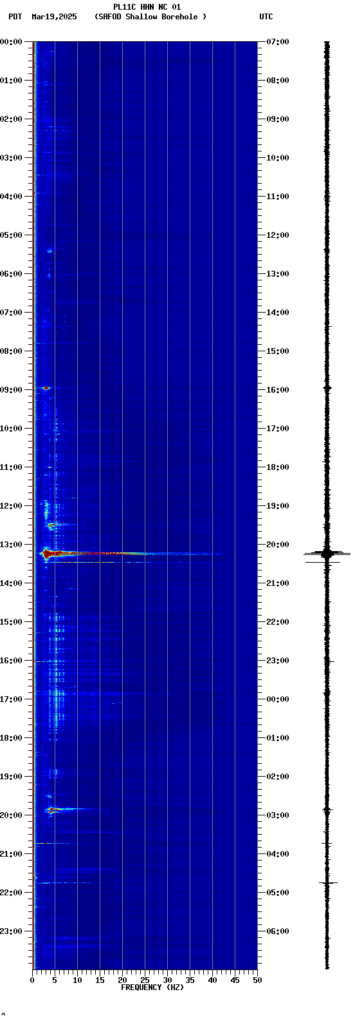
Task: Click the "PDT" timezone label
Action: [x=15, y=17]
